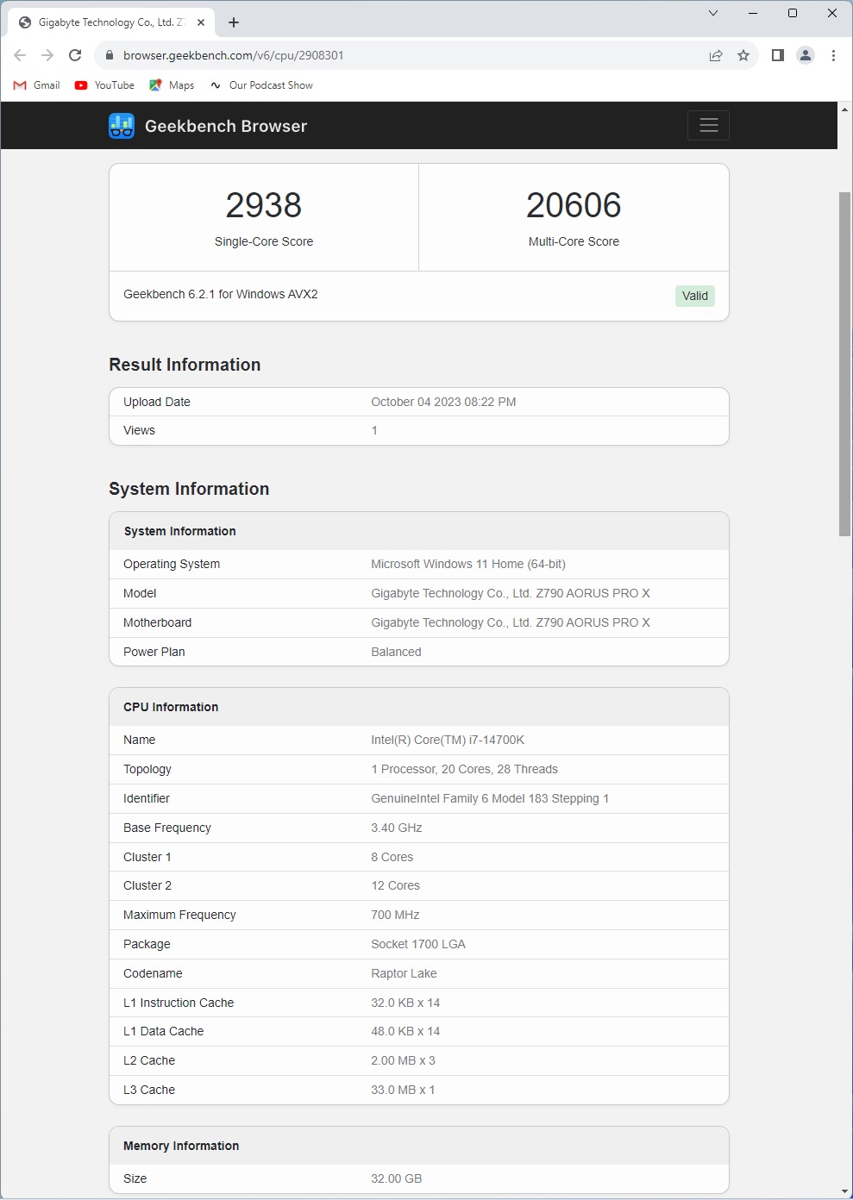Bookmark this page with the star icon
Image resolution: width=853 pixels, height=1200 pixels.
tap(743, 55)
